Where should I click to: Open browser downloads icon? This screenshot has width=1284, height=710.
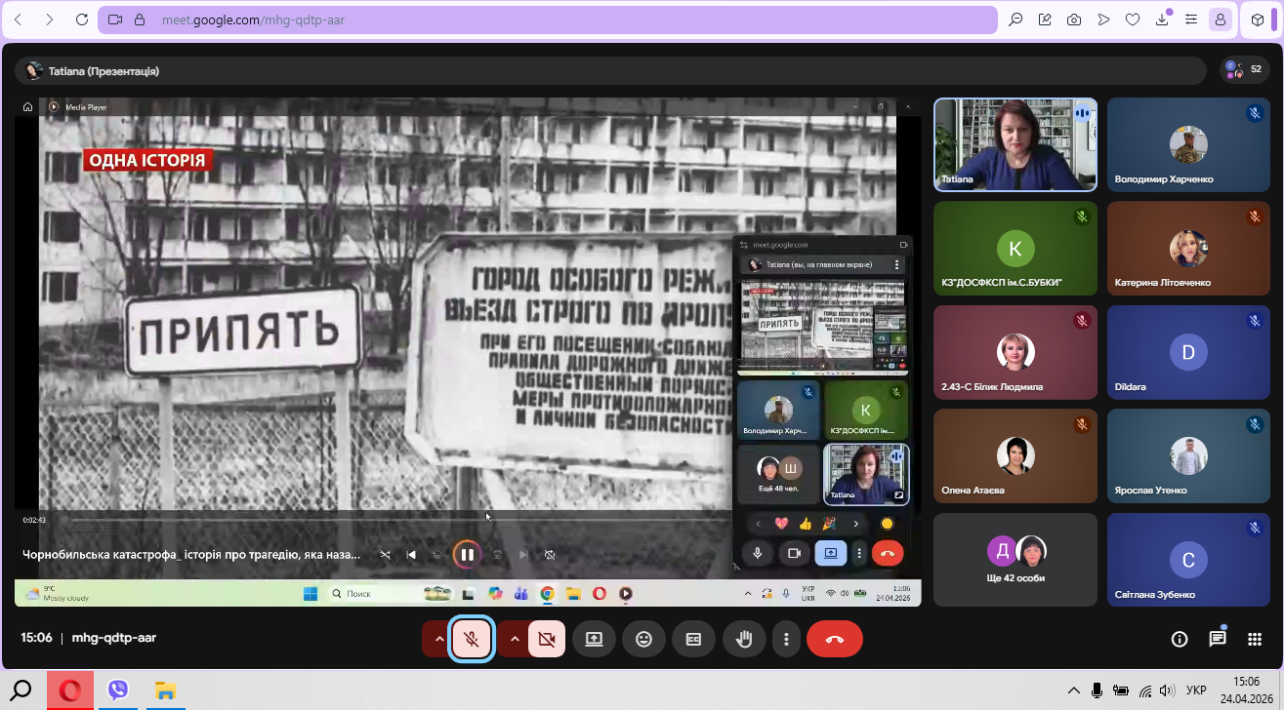[x=1162, y=20]
